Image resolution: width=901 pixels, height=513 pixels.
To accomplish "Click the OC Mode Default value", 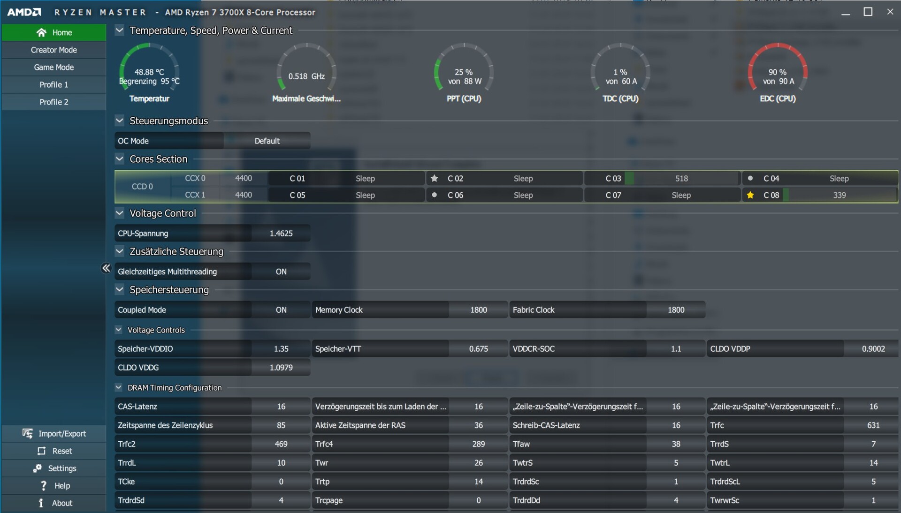I will tap(267, 141).
